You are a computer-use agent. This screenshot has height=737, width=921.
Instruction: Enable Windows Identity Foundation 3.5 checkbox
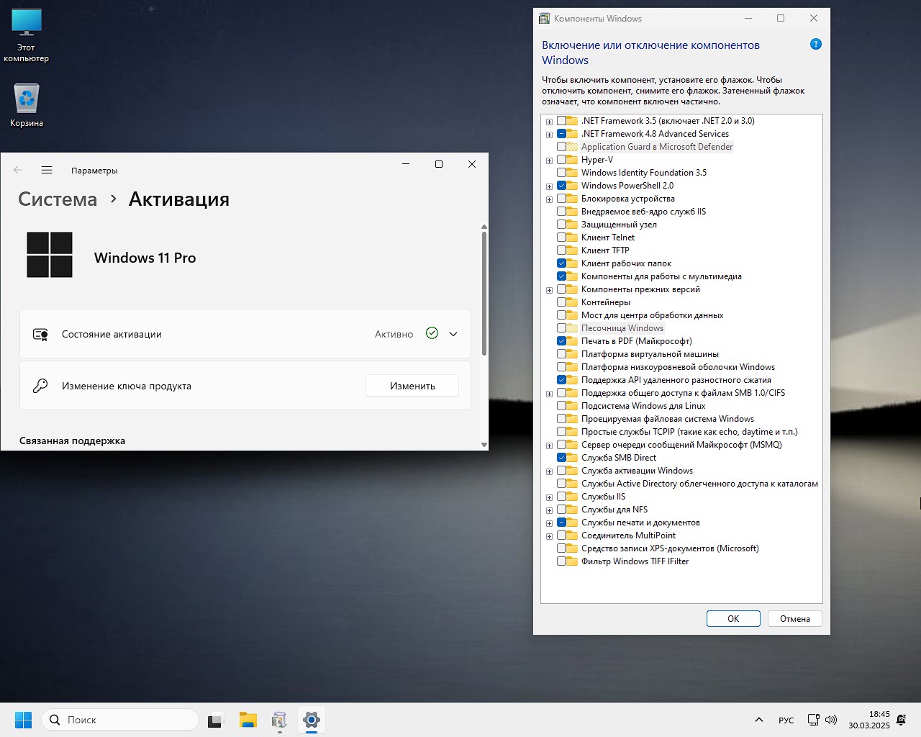point(561,173)
